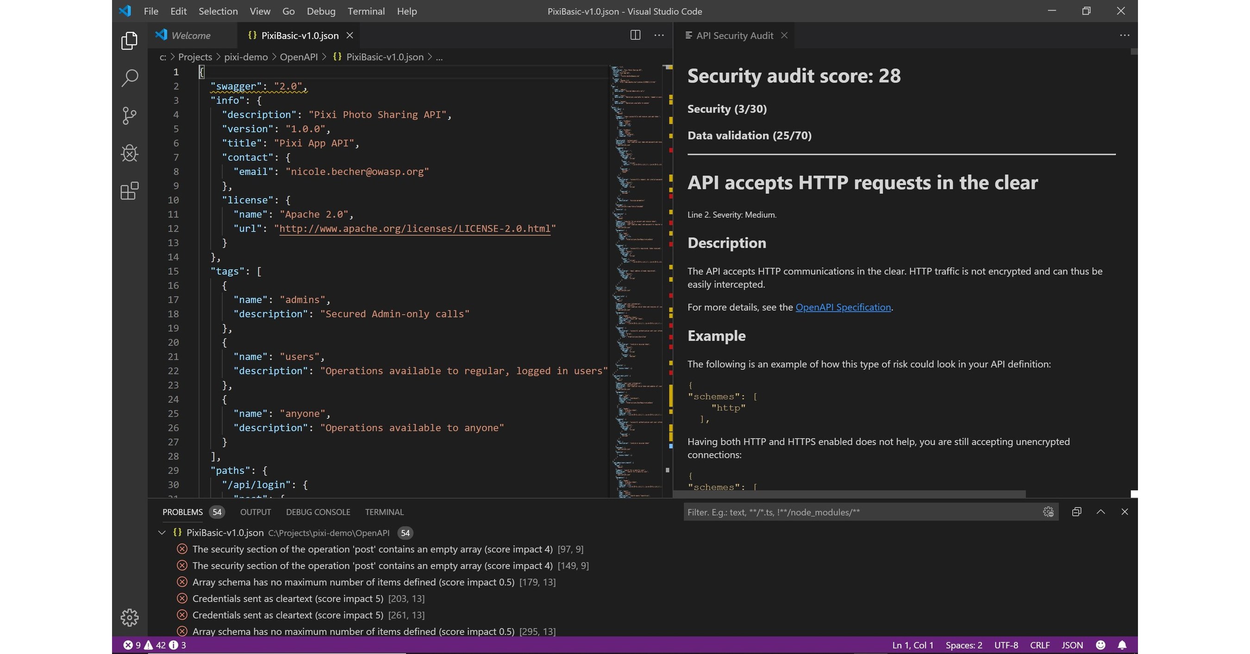Open the Explorer view in activity bar
Viewport: 1250px width, 654px height.
tap(129, 41)
